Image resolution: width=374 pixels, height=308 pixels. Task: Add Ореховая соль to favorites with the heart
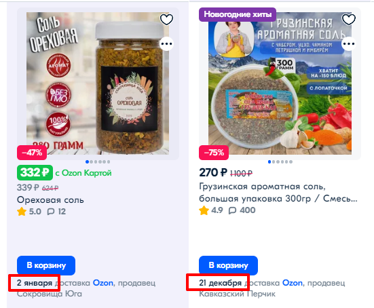click(x=166, y=20)
